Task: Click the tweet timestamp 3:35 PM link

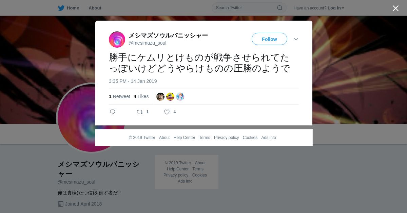Action: (133, 81)
